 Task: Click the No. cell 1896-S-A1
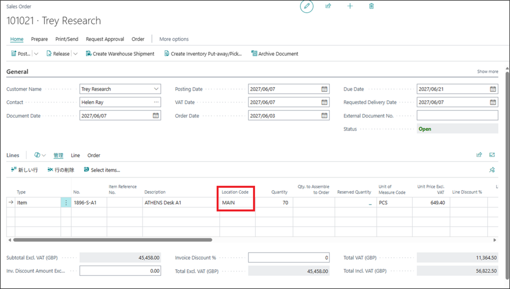click(x=89, y=203)
